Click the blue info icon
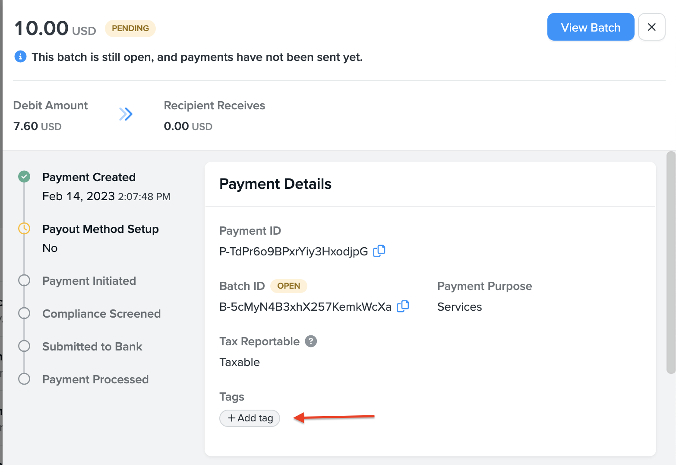Viewport: 676px width, 465px height. (20, 57)
